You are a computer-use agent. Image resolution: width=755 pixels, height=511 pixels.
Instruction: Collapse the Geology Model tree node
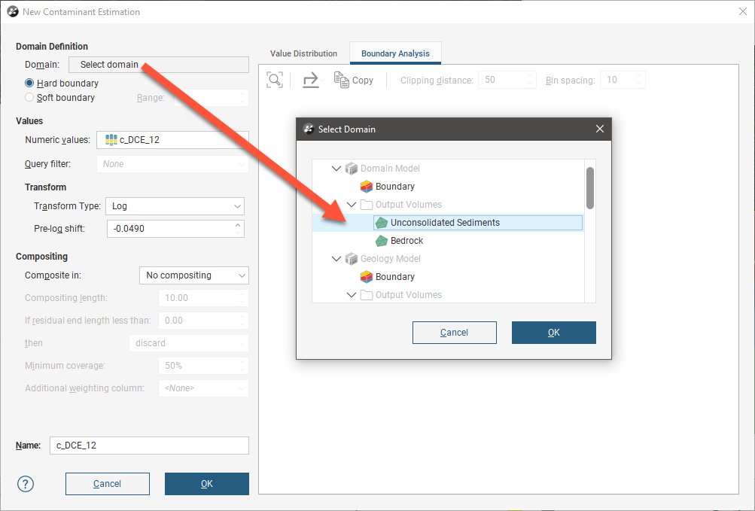(x=336, y=259)
